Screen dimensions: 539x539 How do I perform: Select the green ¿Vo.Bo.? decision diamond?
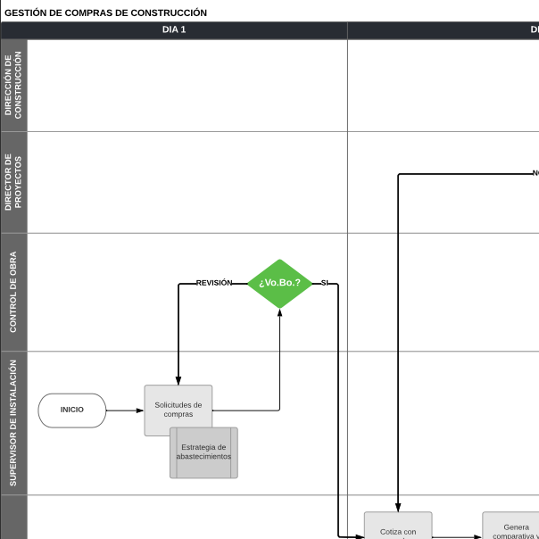pyautogui.click(x=279, y=284)
